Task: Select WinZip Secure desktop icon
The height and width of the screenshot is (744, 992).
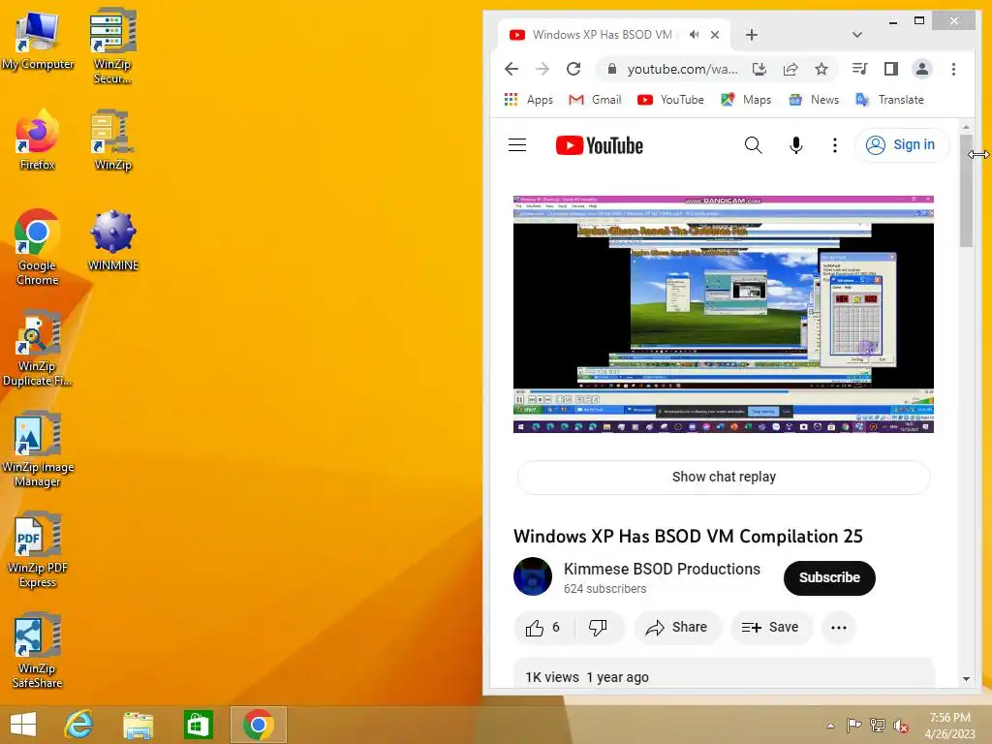Action: (x=112, y=46)
